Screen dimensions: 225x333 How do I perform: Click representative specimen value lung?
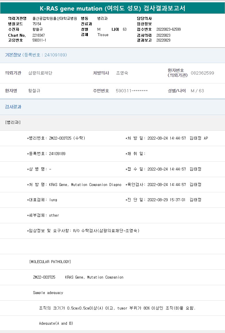(53, 200)
